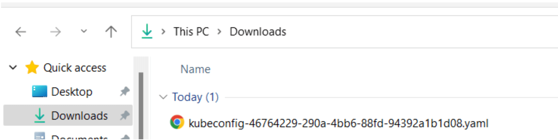Click the Chrome icon beside the kubeconfig file

(177, 122)
